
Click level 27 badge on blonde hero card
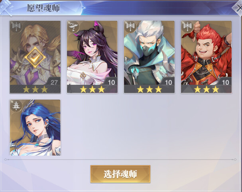(54, 82)
